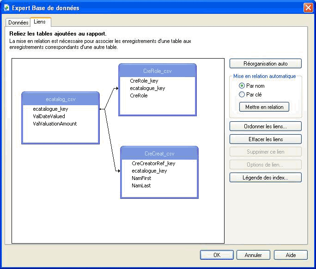Select the NamLast field in CreCreat_csv
316x269 pixels.
pos(141,185)
